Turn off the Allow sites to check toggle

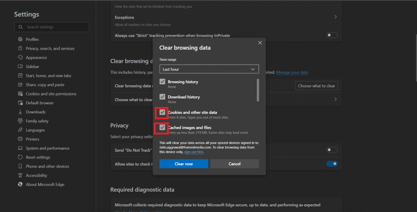coord(332,163)
